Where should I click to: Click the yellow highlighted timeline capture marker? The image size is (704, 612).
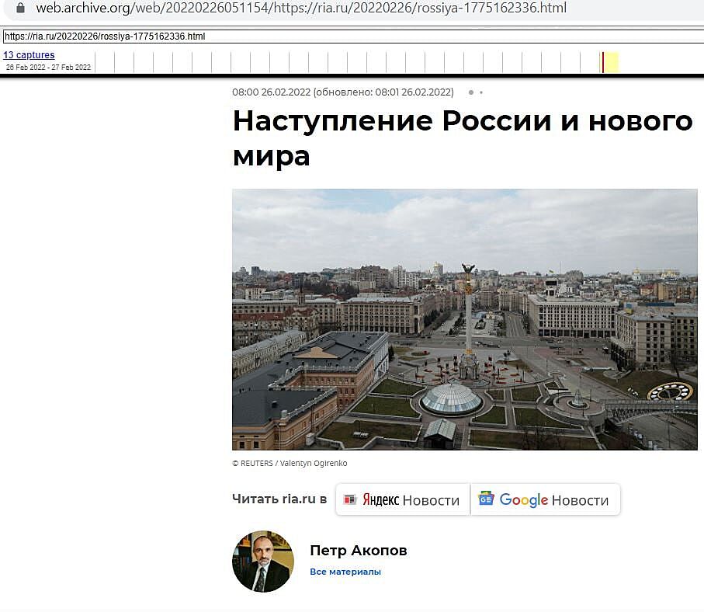pyautogui.click(x=612, y=62)
